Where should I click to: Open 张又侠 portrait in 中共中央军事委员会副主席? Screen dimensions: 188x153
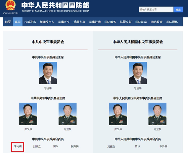coord(28,114)
